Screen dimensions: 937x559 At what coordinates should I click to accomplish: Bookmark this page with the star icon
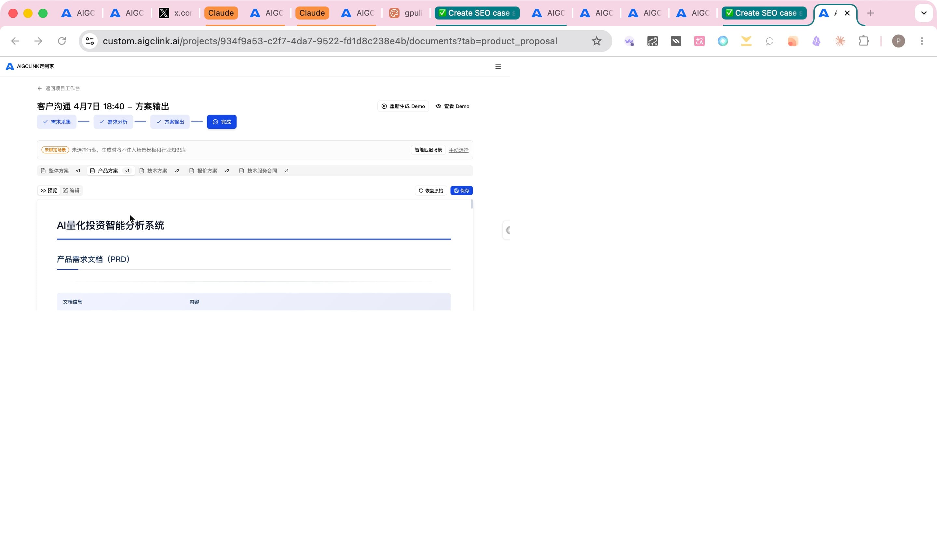coord(597,41)
